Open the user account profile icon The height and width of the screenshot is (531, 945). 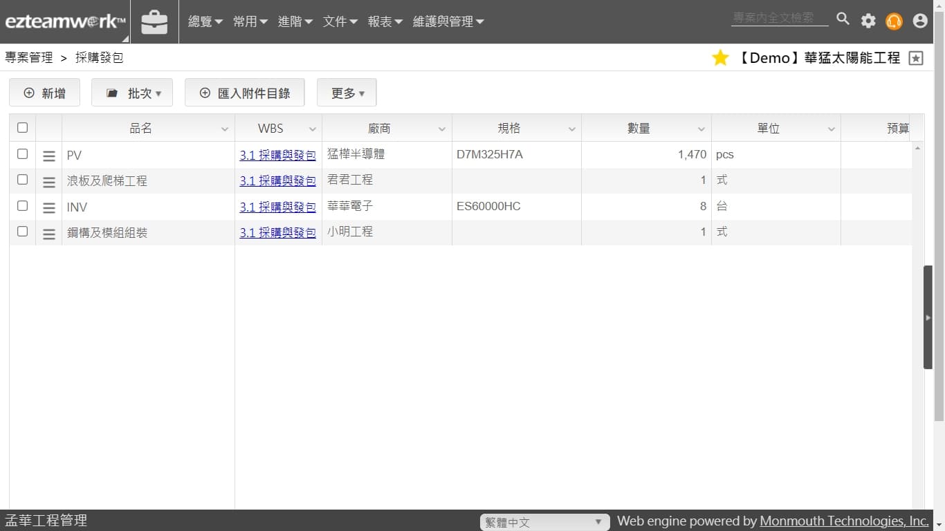pos(920,21)
